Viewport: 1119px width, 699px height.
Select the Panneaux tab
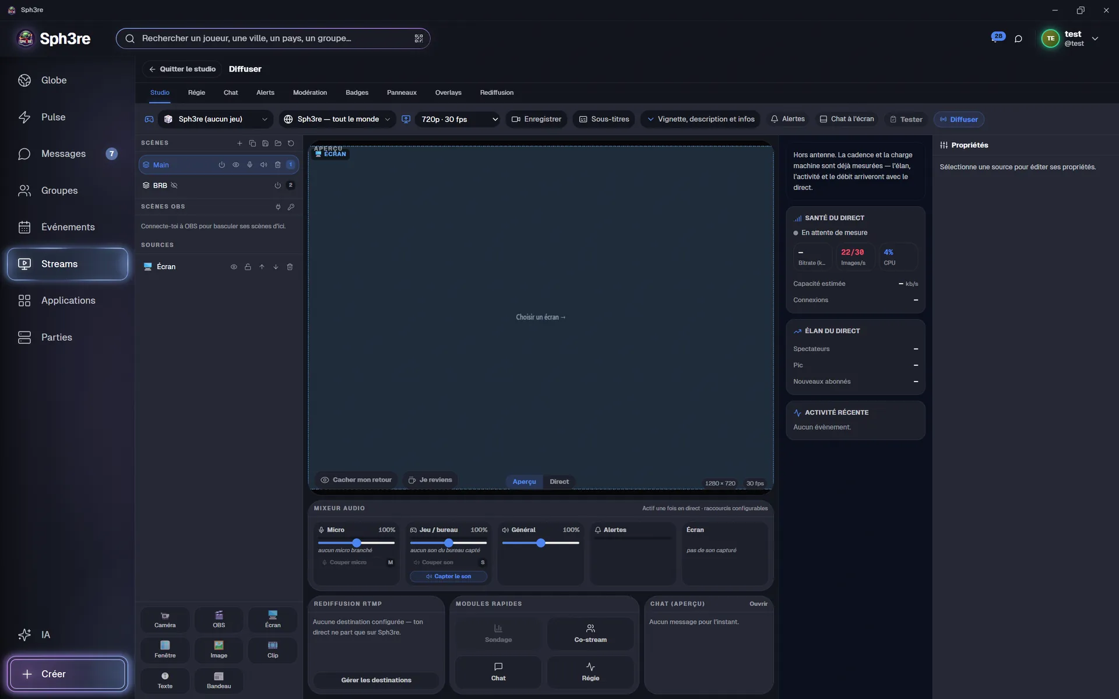402,93
